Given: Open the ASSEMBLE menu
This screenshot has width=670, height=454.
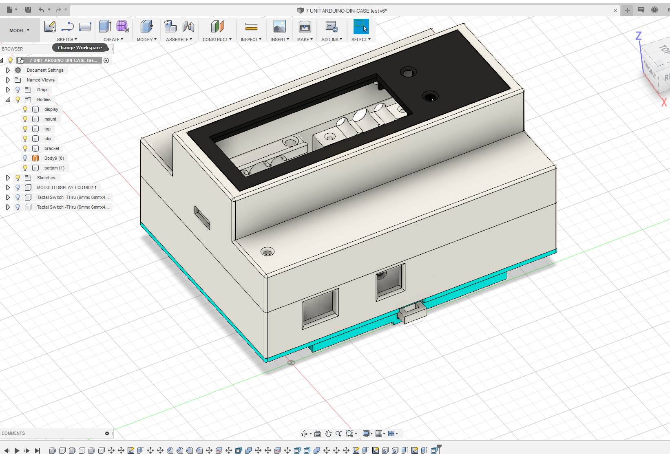Looking at the screenshot, I should click(179, 40).
